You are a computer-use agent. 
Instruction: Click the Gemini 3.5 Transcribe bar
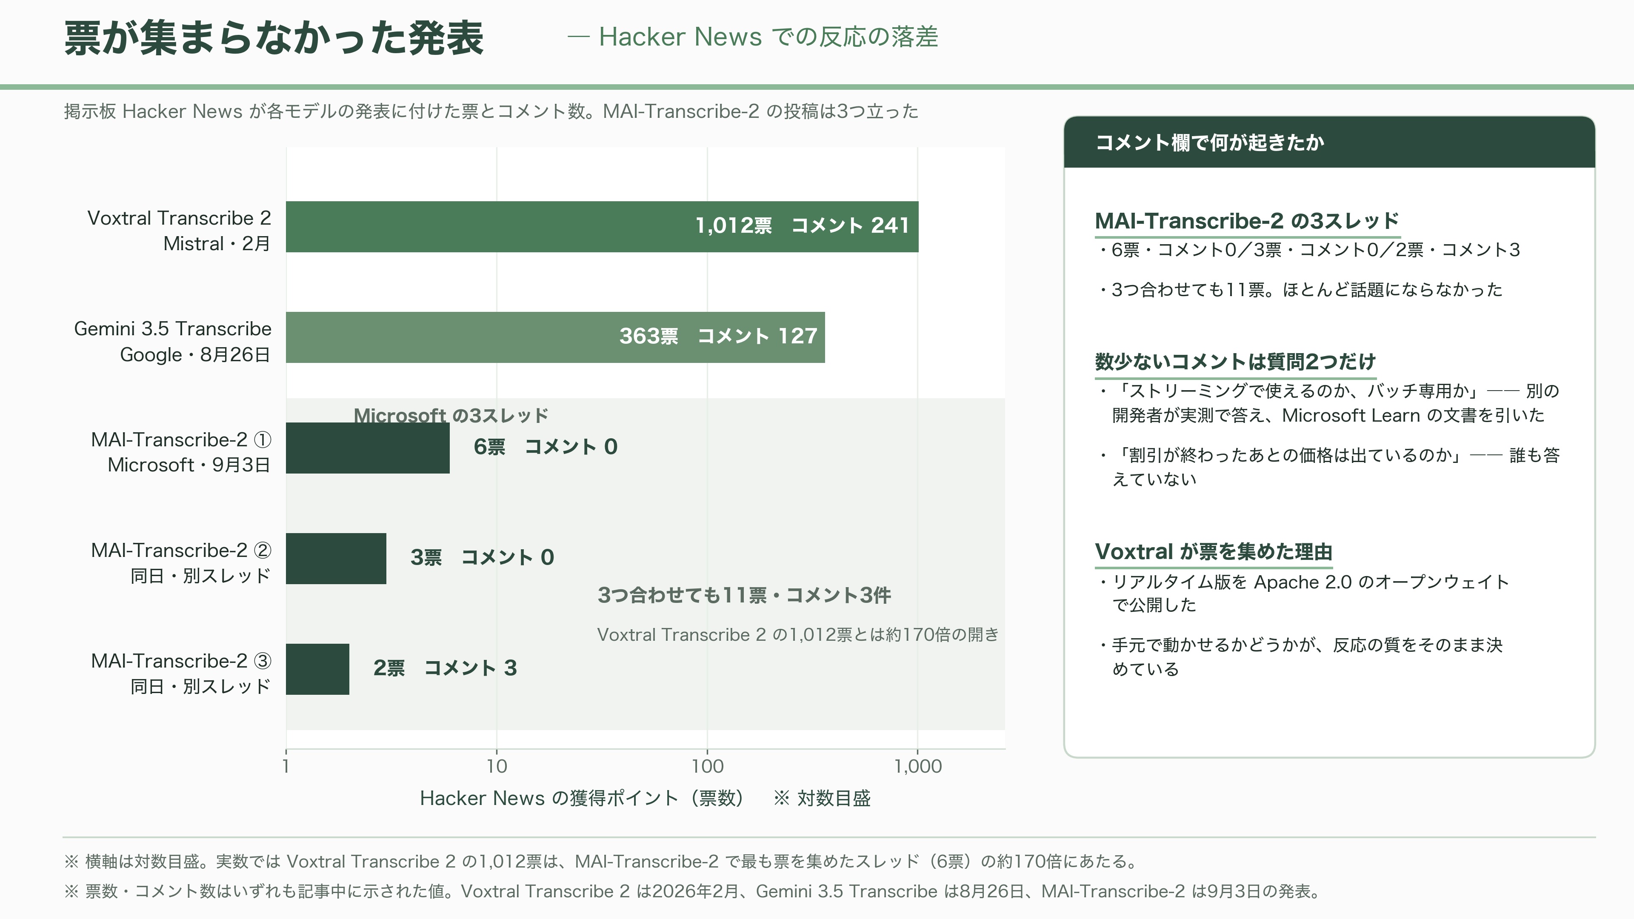[x=555, y=337]
